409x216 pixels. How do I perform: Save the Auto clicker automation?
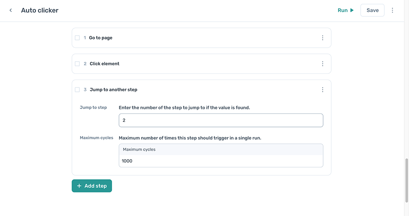(x=372, y=10)
